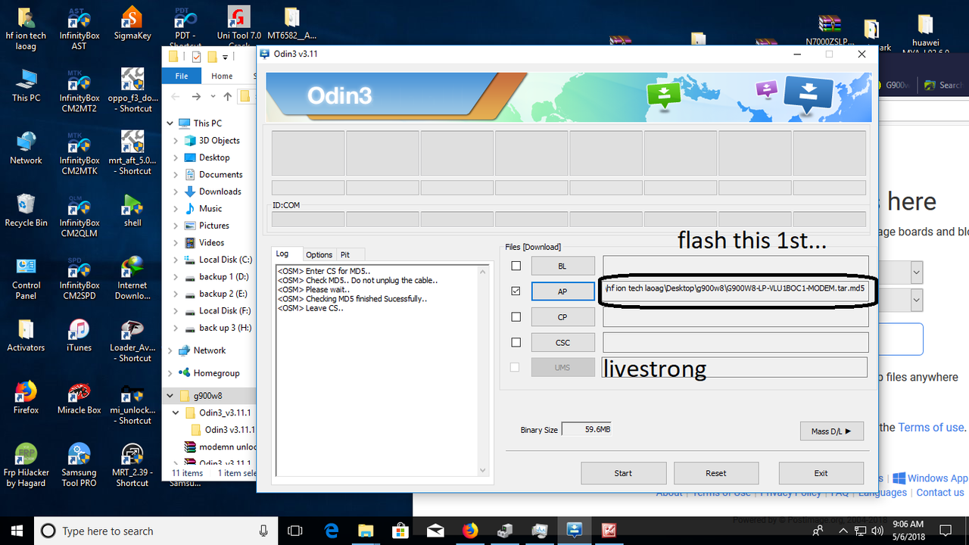Image resolution: width=969 pixels, height=545 pixels.
Task: Open File menu in File Explorer
Action: coord(182,76)
